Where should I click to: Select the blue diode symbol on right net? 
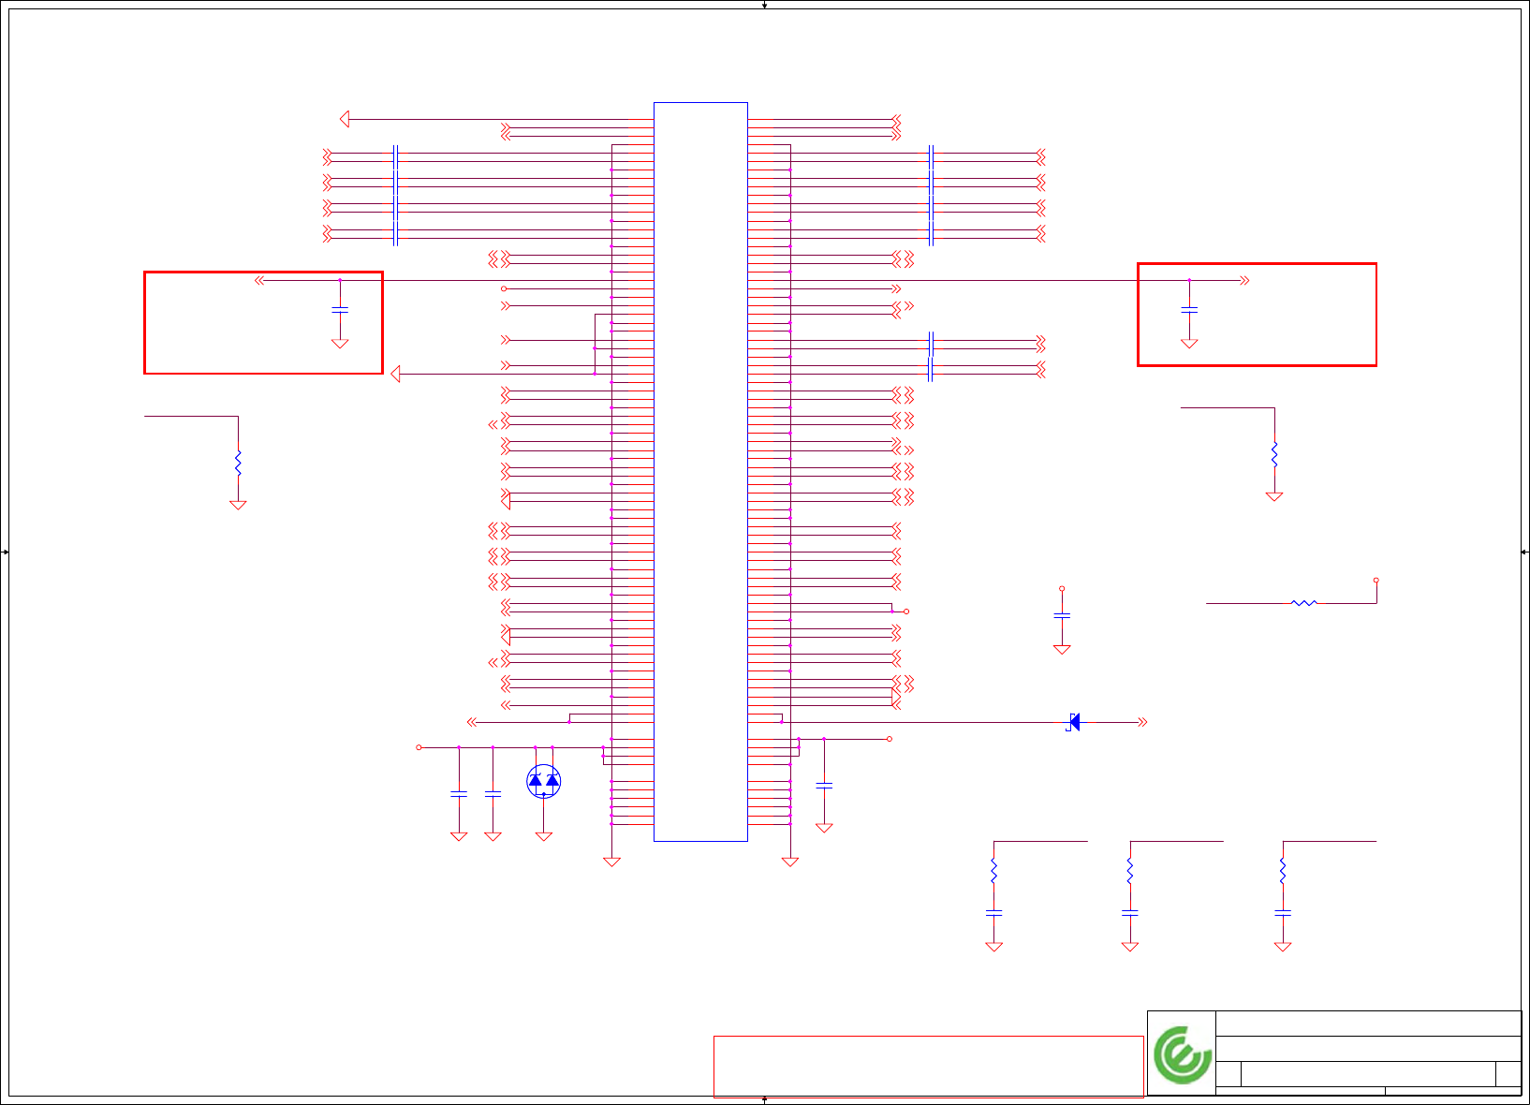(x=1074, y=722)
